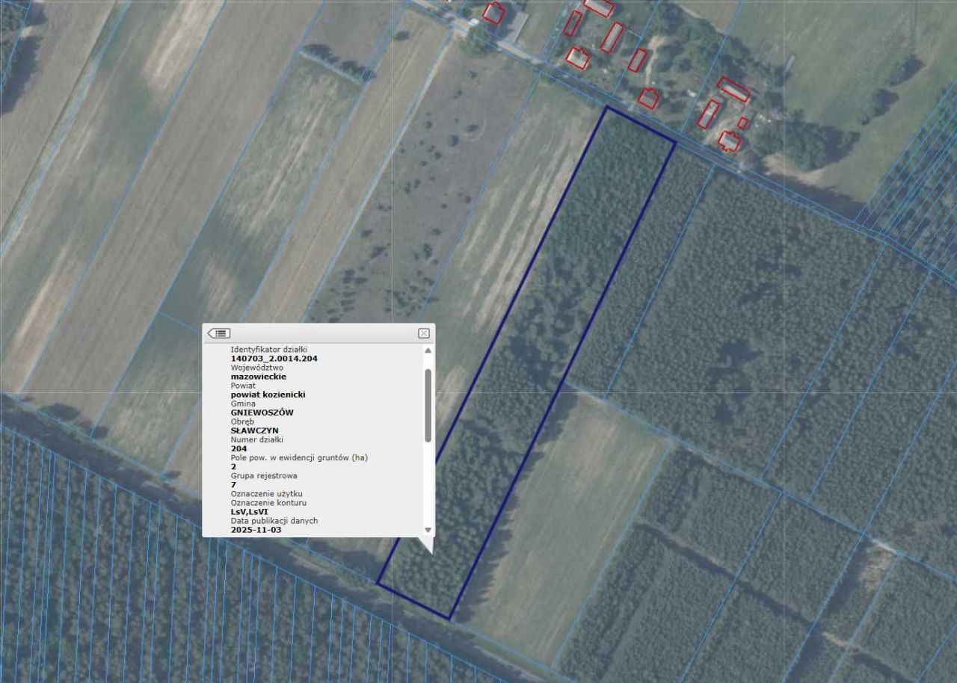Image resolution: width=957 pixels, height=683 pixels.
Task: Click the 'Pole pow. w ewidencji gruntów (ha)' label
Action: (299, 457)
